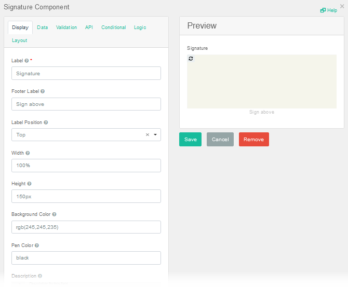Click the Label Position help icon
Image resolution: width=348 pixels, height=287 pixels.
pos(46,122)
